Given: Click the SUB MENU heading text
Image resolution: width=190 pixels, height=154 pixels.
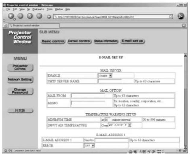Looking at the screenshot, I should coord(49,32).
